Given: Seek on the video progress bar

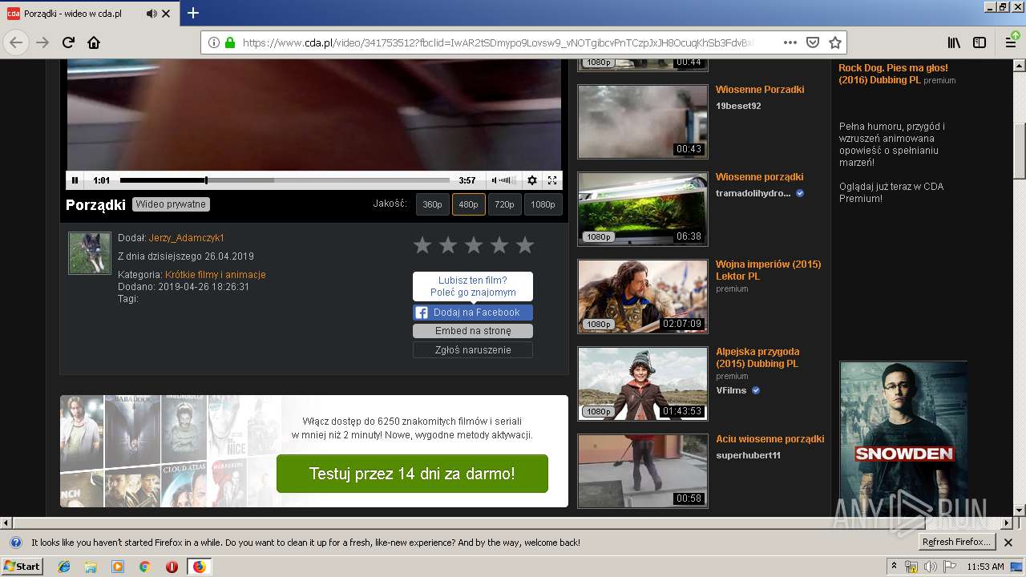Looking at the screenshot, I should pos(285,180).
